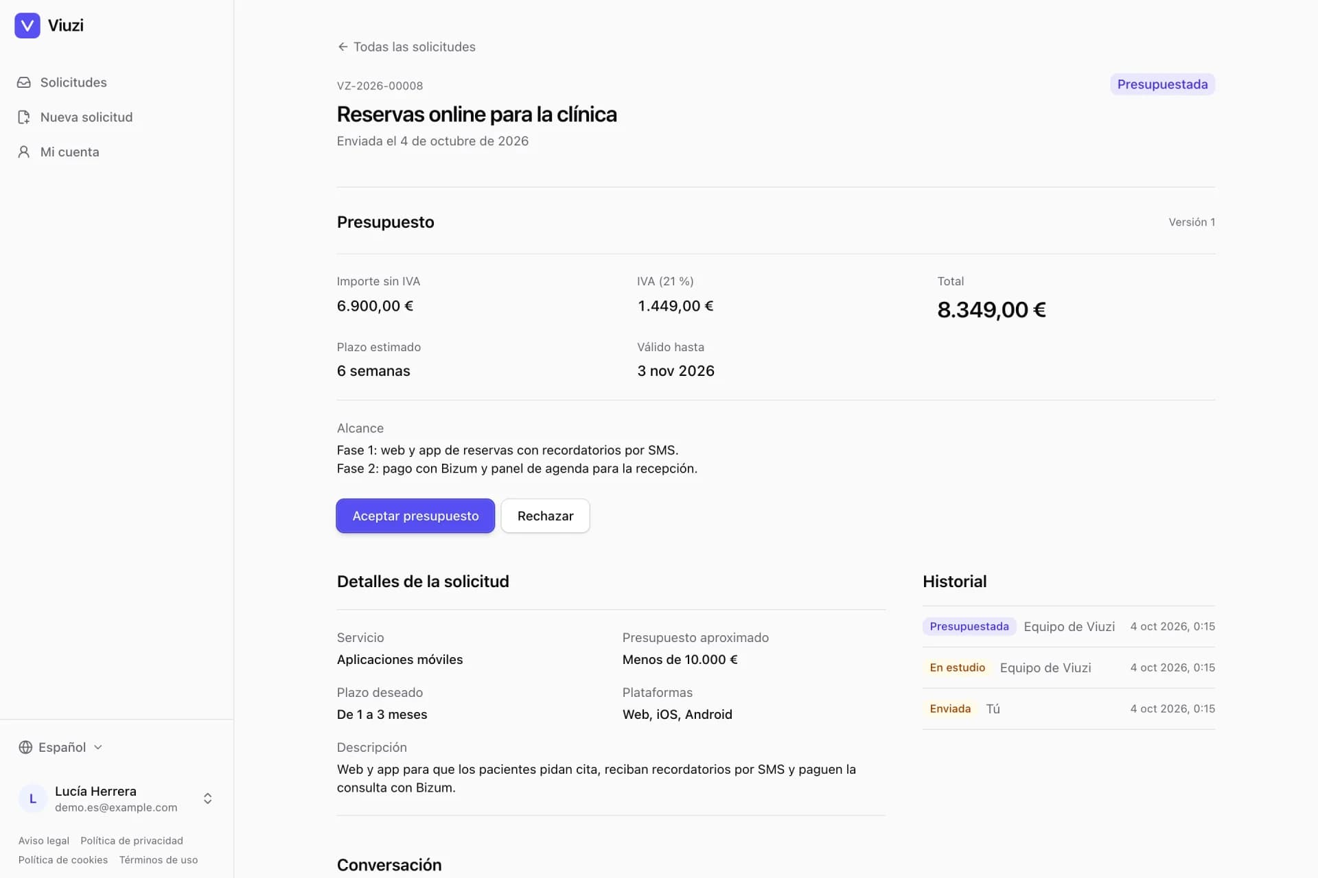This screenshot has width=1318, height=878.
Task: Click the title Reservas online para la clínica
Action: click(476, 114)
